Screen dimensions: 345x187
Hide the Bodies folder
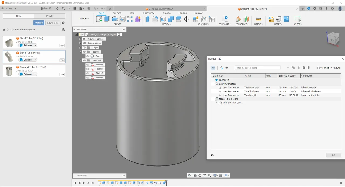[84, 52]
